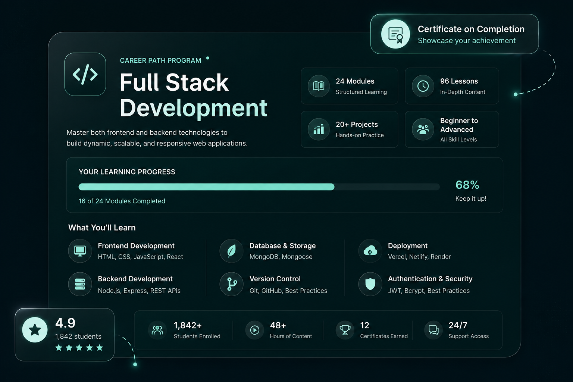Select the 96 Lessons card
The image size is (573, 382).
click(452, 86)
